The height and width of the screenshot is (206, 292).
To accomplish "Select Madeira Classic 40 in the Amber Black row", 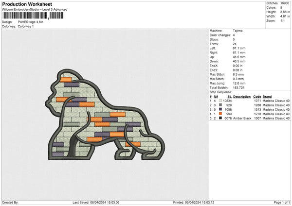I will click(x=276, y=118).
